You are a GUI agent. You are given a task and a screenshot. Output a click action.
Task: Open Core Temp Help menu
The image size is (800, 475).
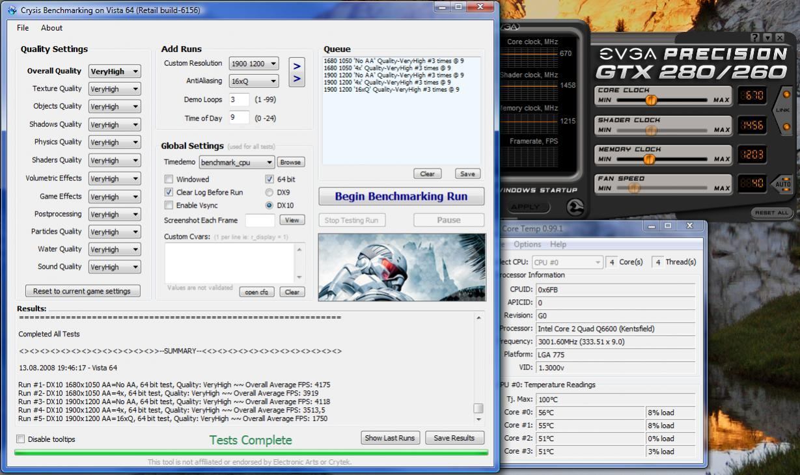coord(558,245)
